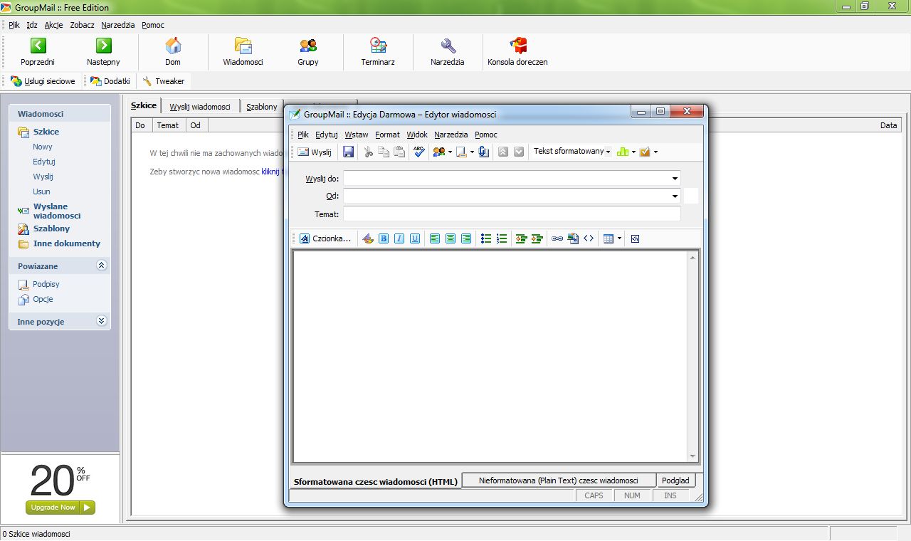Click the Upgrade Now button
911x541 pixels.
pos(60,508)
